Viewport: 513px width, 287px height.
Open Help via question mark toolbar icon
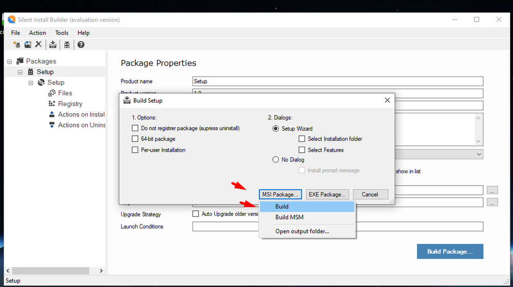(x=81, y=45)
